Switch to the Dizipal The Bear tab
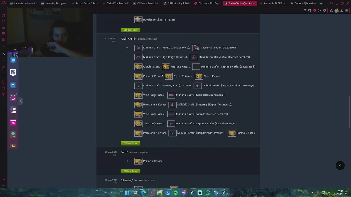 [x=115, y=4]
